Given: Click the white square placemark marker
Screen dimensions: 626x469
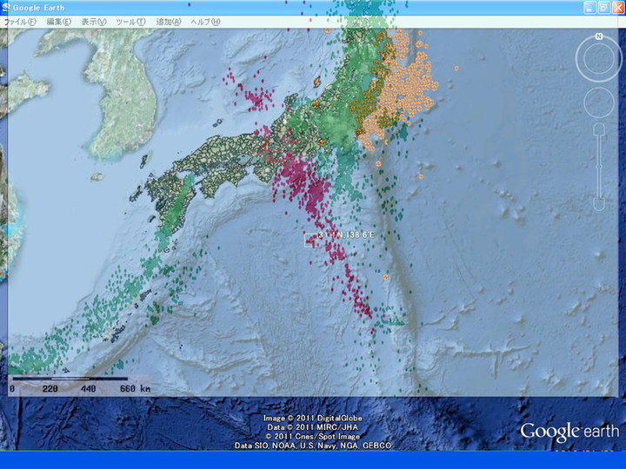Looking at the screenshot, I should tap(310, 239).
